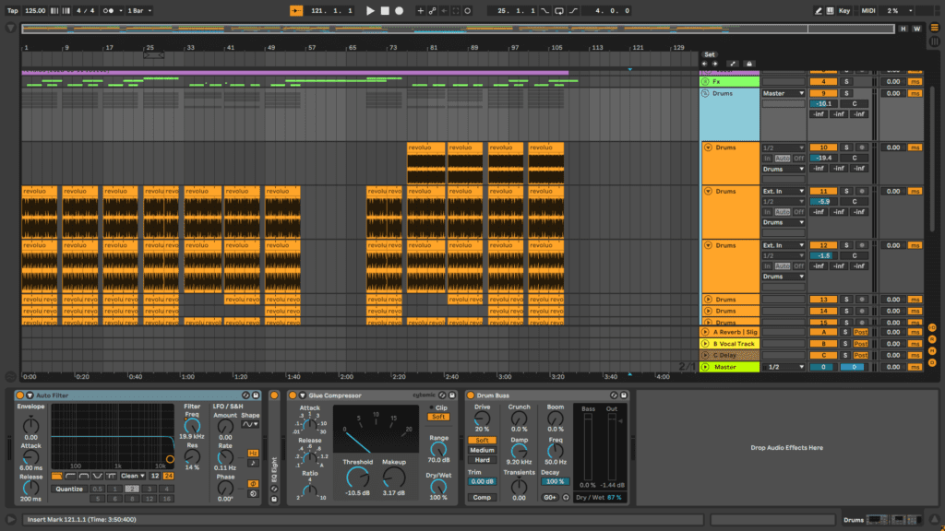
Task: Lock envelopes with the padlock icon
Action: 749,64
